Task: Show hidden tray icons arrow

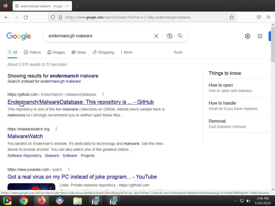Action: (235, 201)
